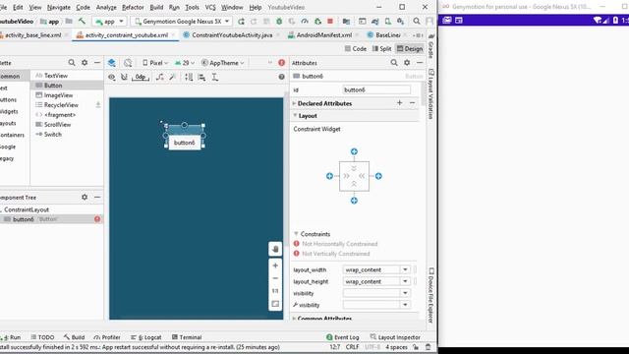Click button6 error icon in Component Tree

click(97, 219)
